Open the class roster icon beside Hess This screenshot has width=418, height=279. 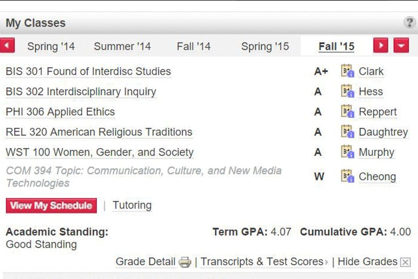click(x=348, y=92)
